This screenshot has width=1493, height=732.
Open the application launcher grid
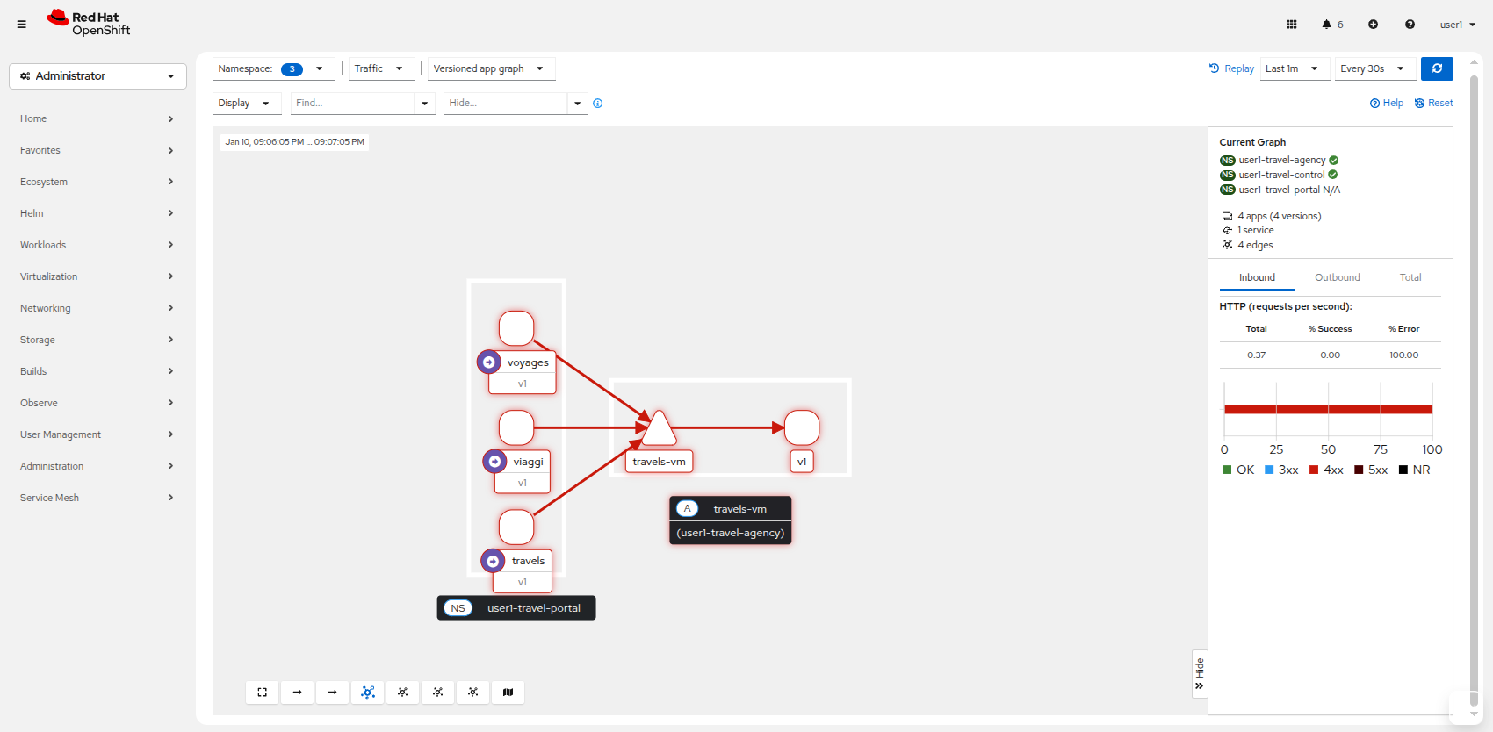pos(1291,25)
